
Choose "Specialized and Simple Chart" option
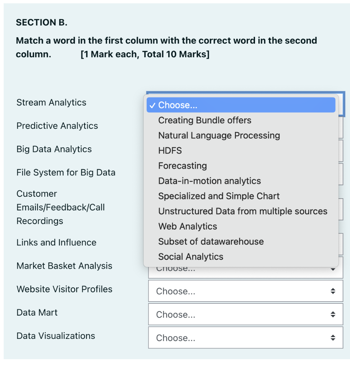[x=219, y=196]
